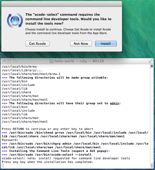
Task: Minimize the hello-world terminal window
Action: 9,61
